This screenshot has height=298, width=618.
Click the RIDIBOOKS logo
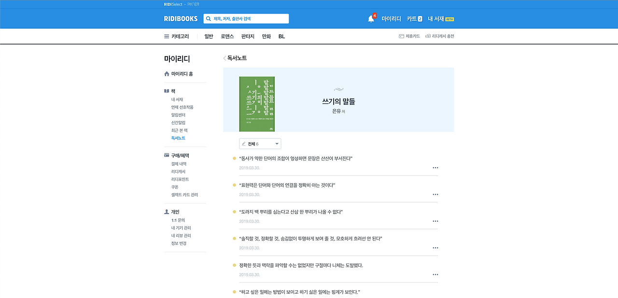coord(181,19)
